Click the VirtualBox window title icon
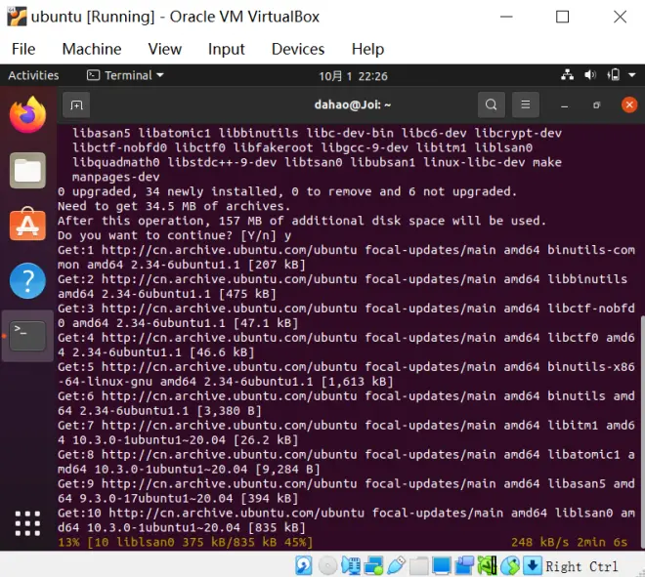 tap(17, 17)
